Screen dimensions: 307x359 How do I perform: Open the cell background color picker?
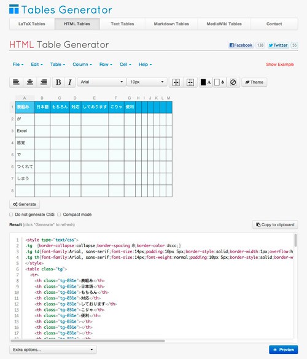(x=219, y=82)
